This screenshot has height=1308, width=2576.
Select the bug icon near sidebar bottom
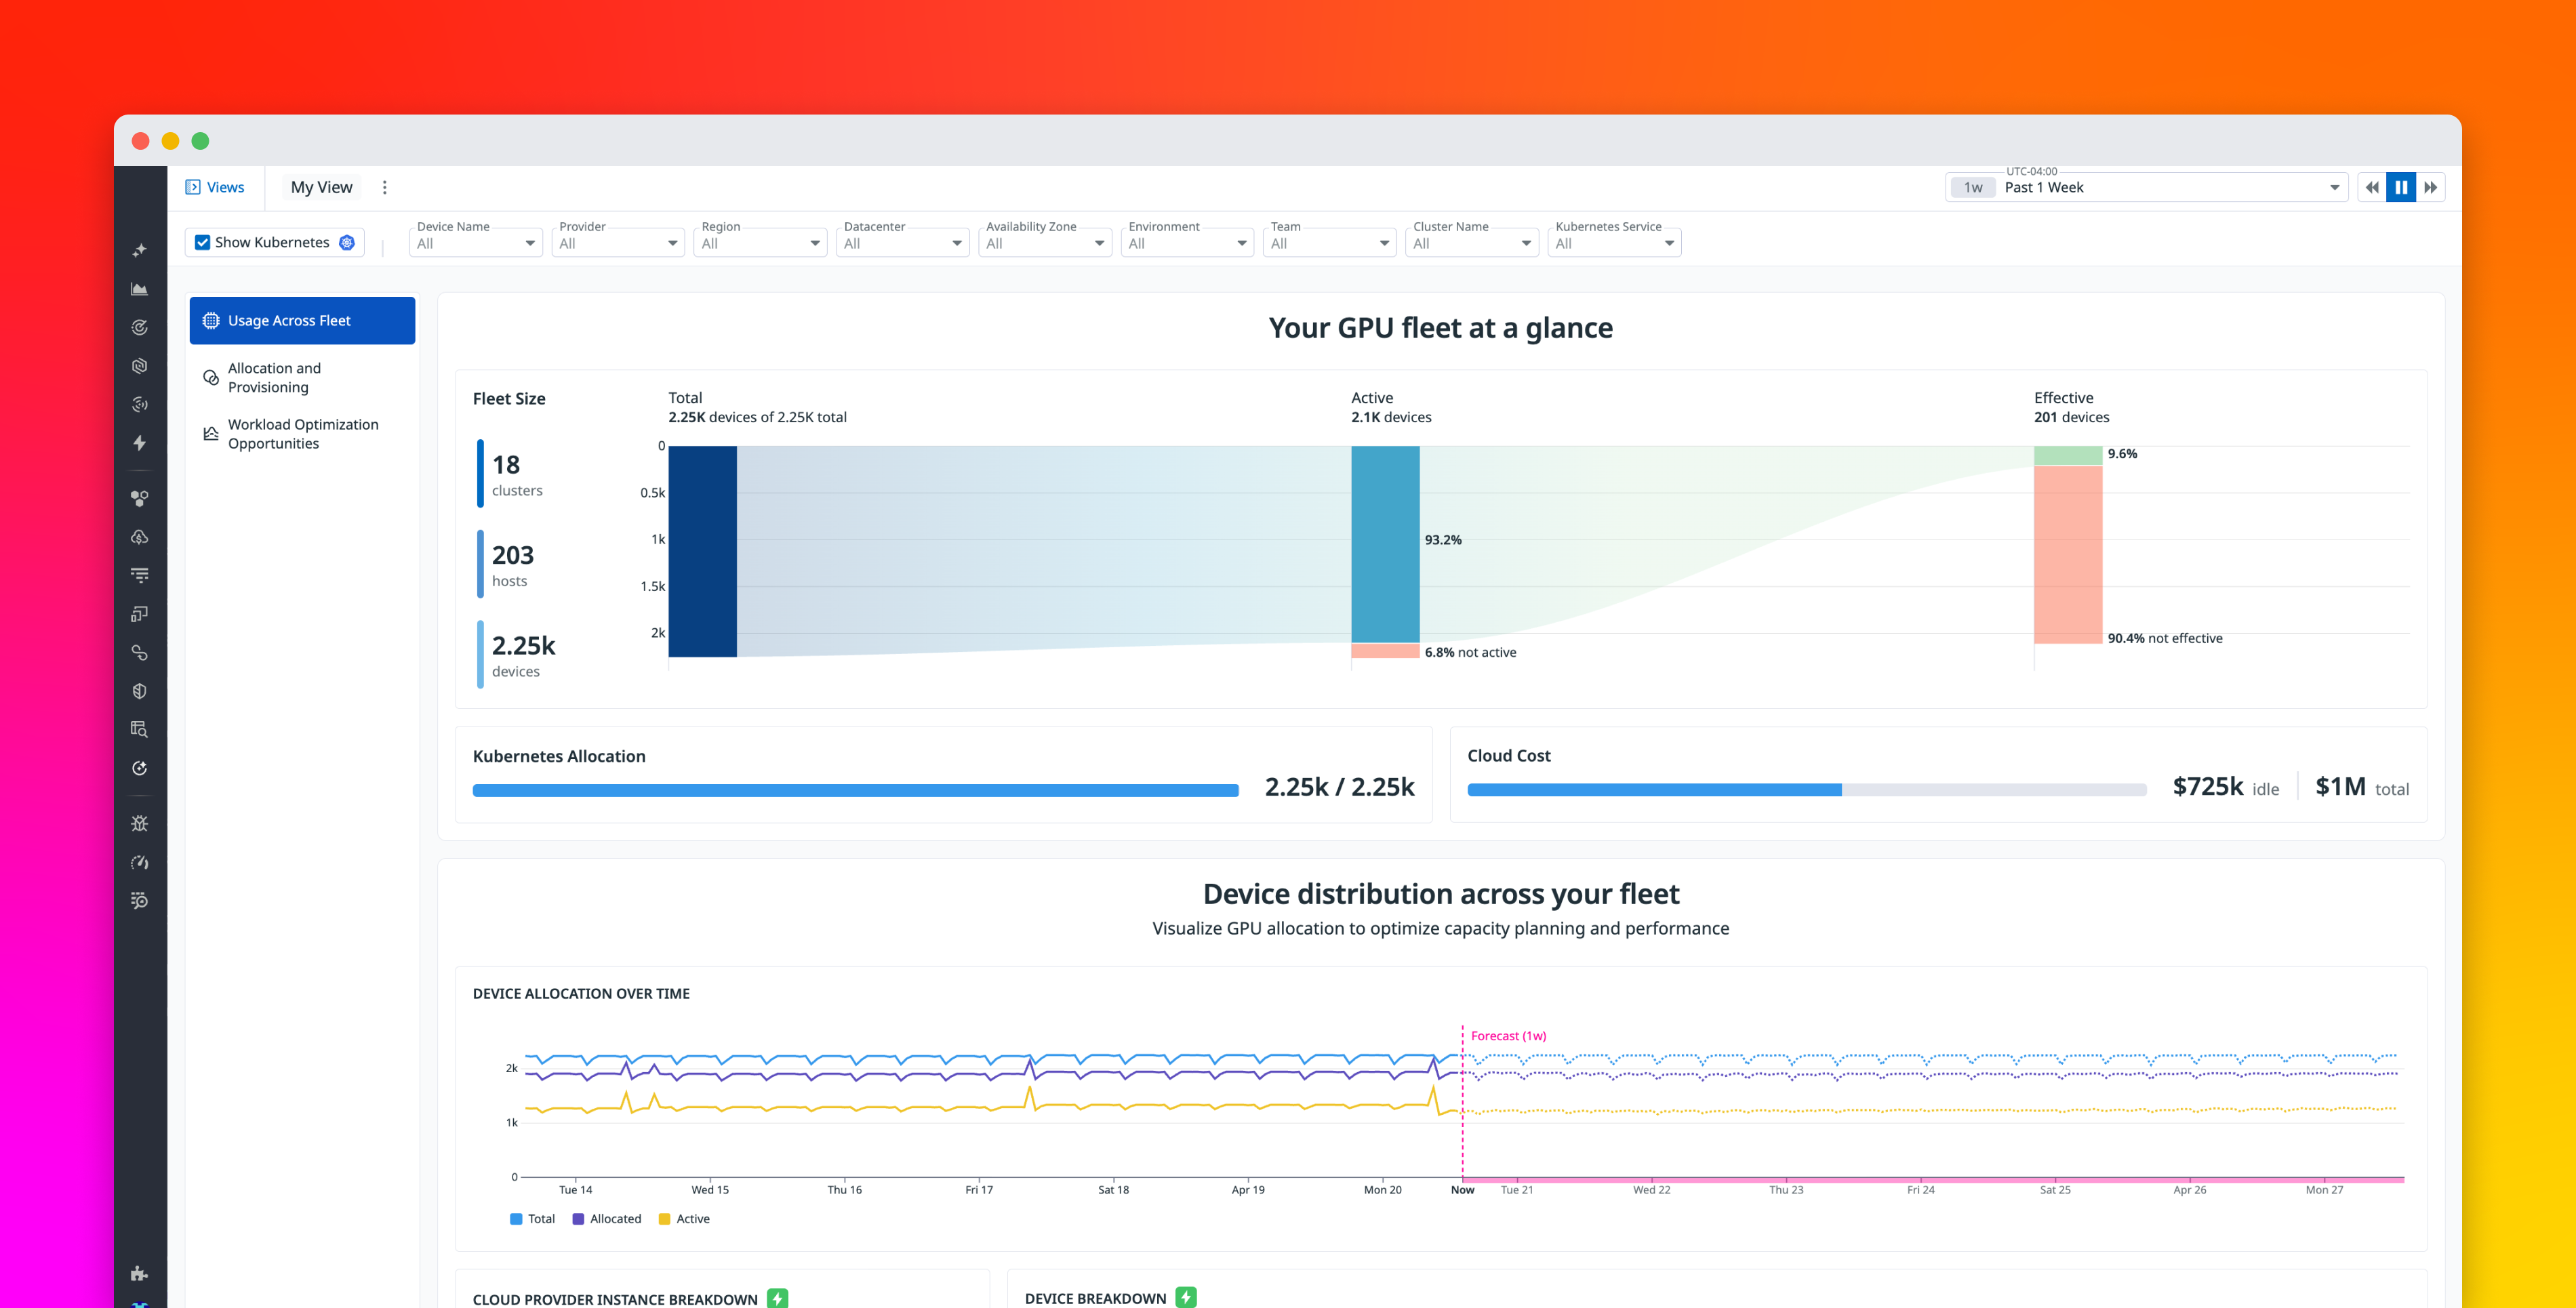(x=140, y=823)
